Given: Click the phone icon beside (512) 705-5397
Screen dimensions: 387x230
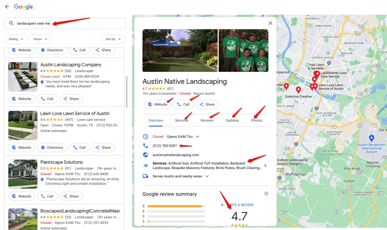Looking at the screenshot, I should pos(145,146).
